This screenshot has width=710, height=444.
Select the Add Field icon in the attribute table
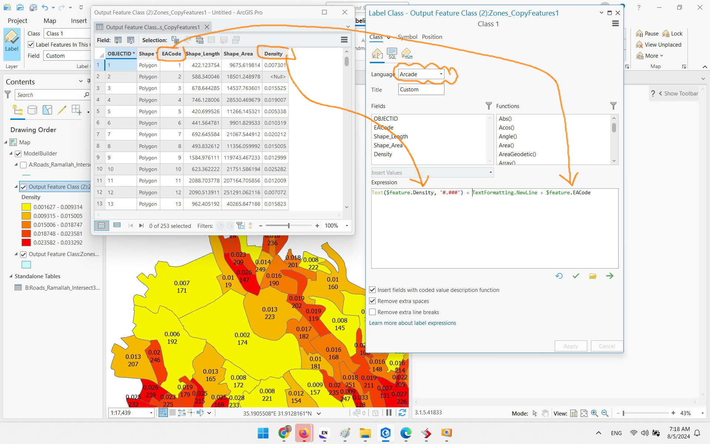pyautogui.click(x=118, y=40)
